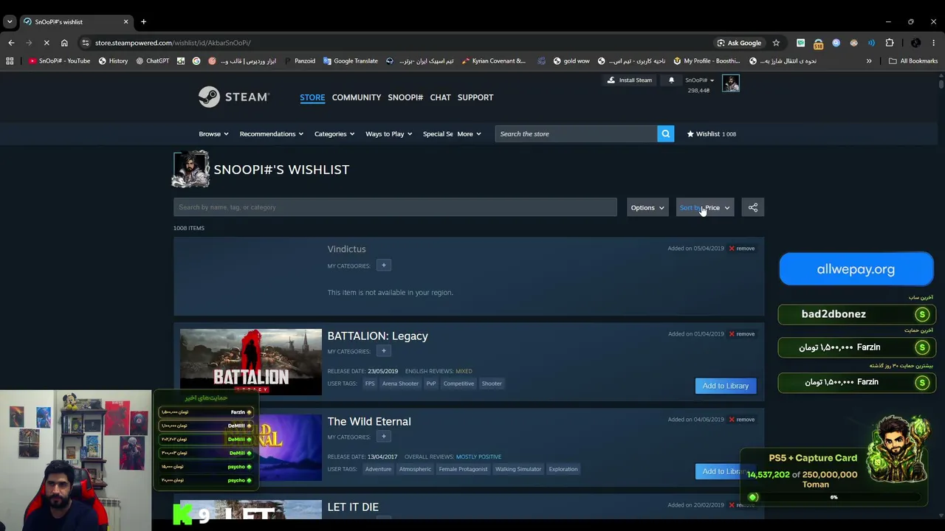Image resolution: width=945 pixels, height=531 pixels.
Task: Click the user avatar in Steam header
Action: (x=731, y=83)
